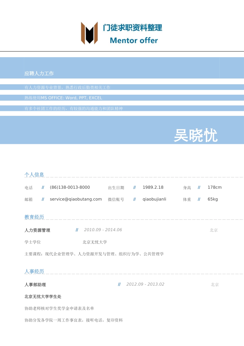
Task: Click the double-slash icon beside 微信账号
Action: click(135, 199)
